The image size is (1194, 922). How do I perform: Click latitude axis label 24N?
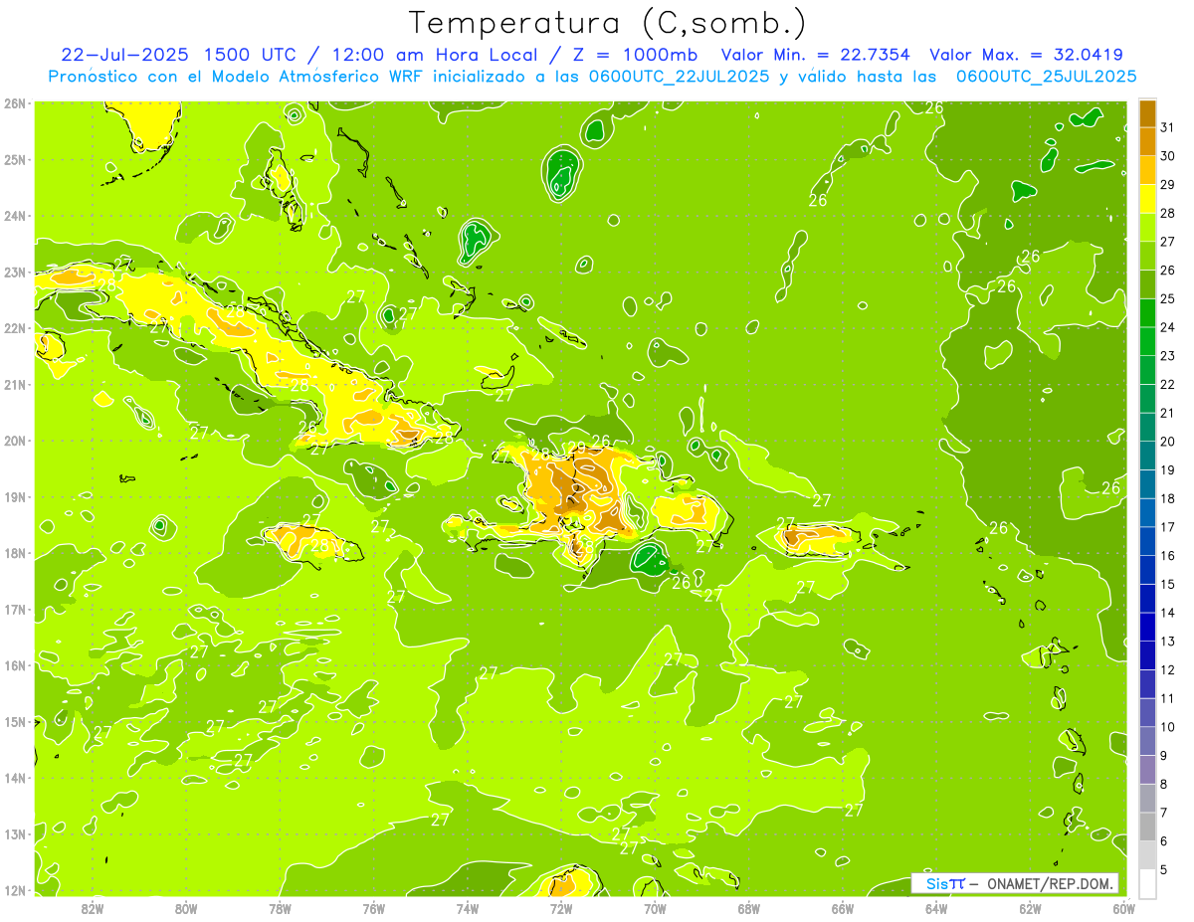[x=15, y=216]
